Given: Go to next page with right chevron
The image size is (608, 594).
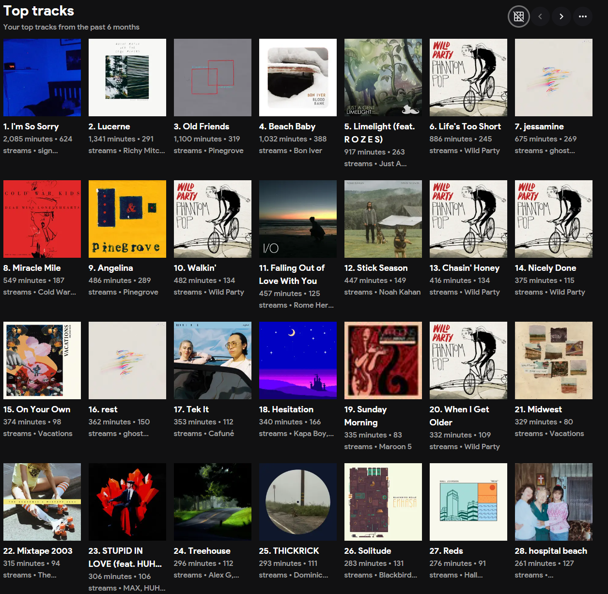Looking at the screenshot, I should [x=561, y=16].
